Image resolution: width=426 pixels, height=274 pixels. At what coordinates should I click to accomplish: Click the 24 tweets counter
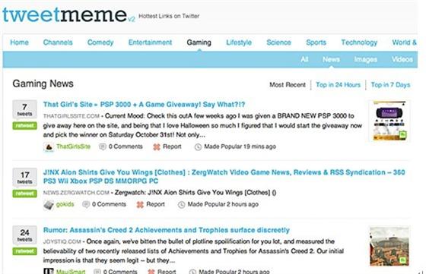(x=24, y=235)
